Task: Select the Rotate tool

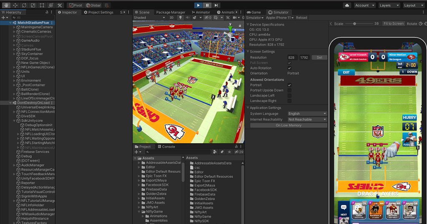Action: (24, 5)
